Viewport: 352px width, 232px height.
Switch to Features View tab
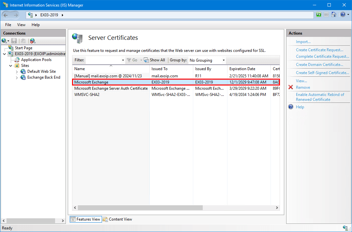coord(86,219)
